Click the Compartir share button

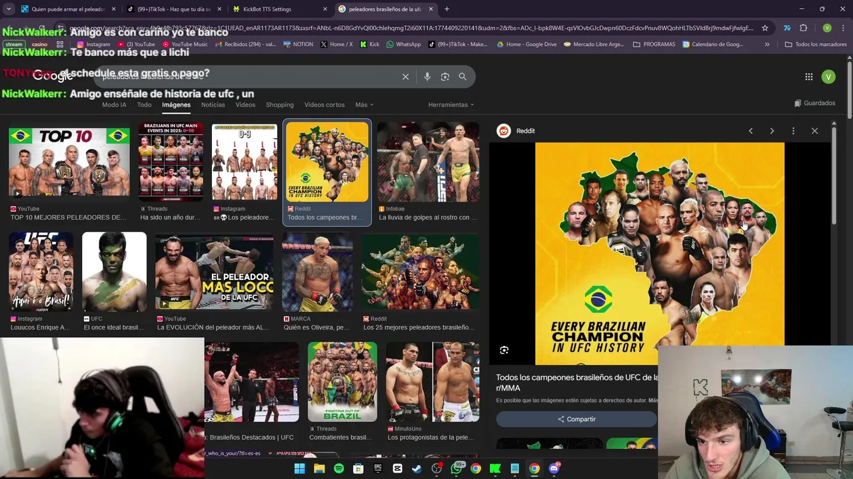click(x=576, y=419)
